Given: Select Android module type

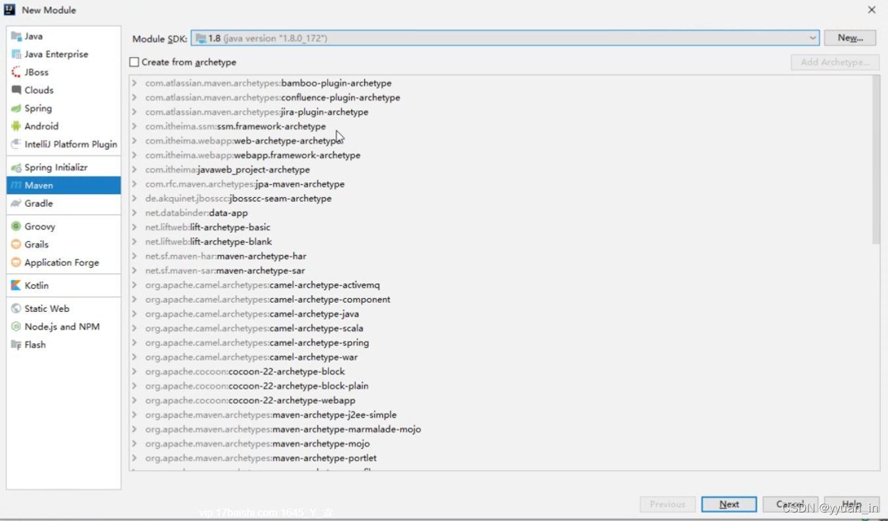Looking at the screenshot, I should coord(64,126).
